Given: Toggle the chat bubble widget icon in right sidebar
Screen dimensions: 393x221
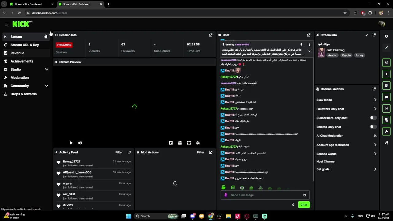Looking at the screenshot, I should tap(386, 97).
